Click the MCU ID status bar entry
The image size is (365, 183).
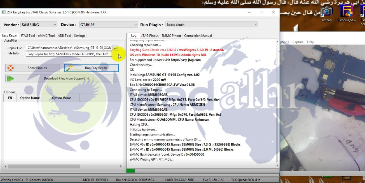(x=95, y=180)
